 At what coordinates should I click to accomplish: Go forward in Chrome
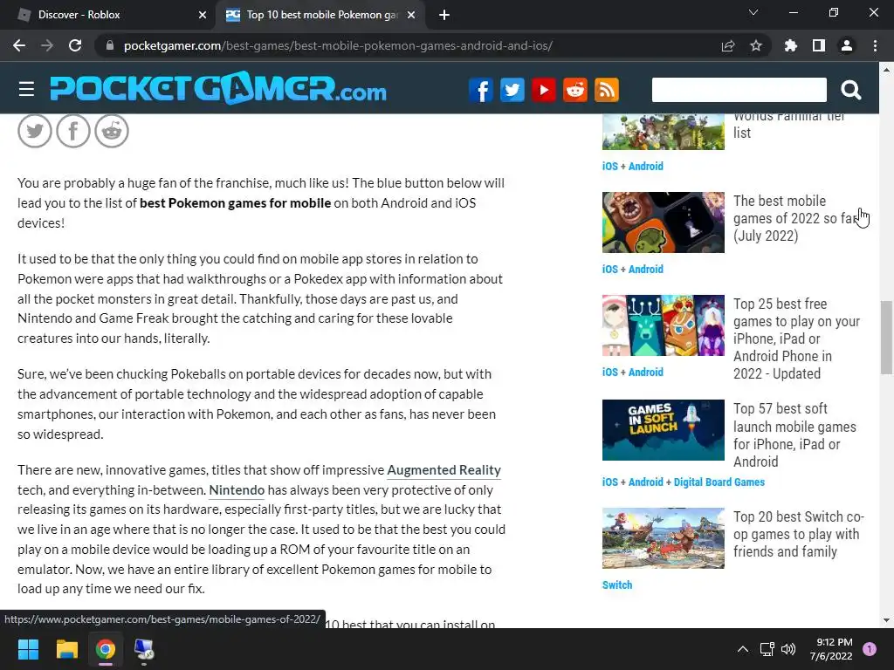(47, 45)
